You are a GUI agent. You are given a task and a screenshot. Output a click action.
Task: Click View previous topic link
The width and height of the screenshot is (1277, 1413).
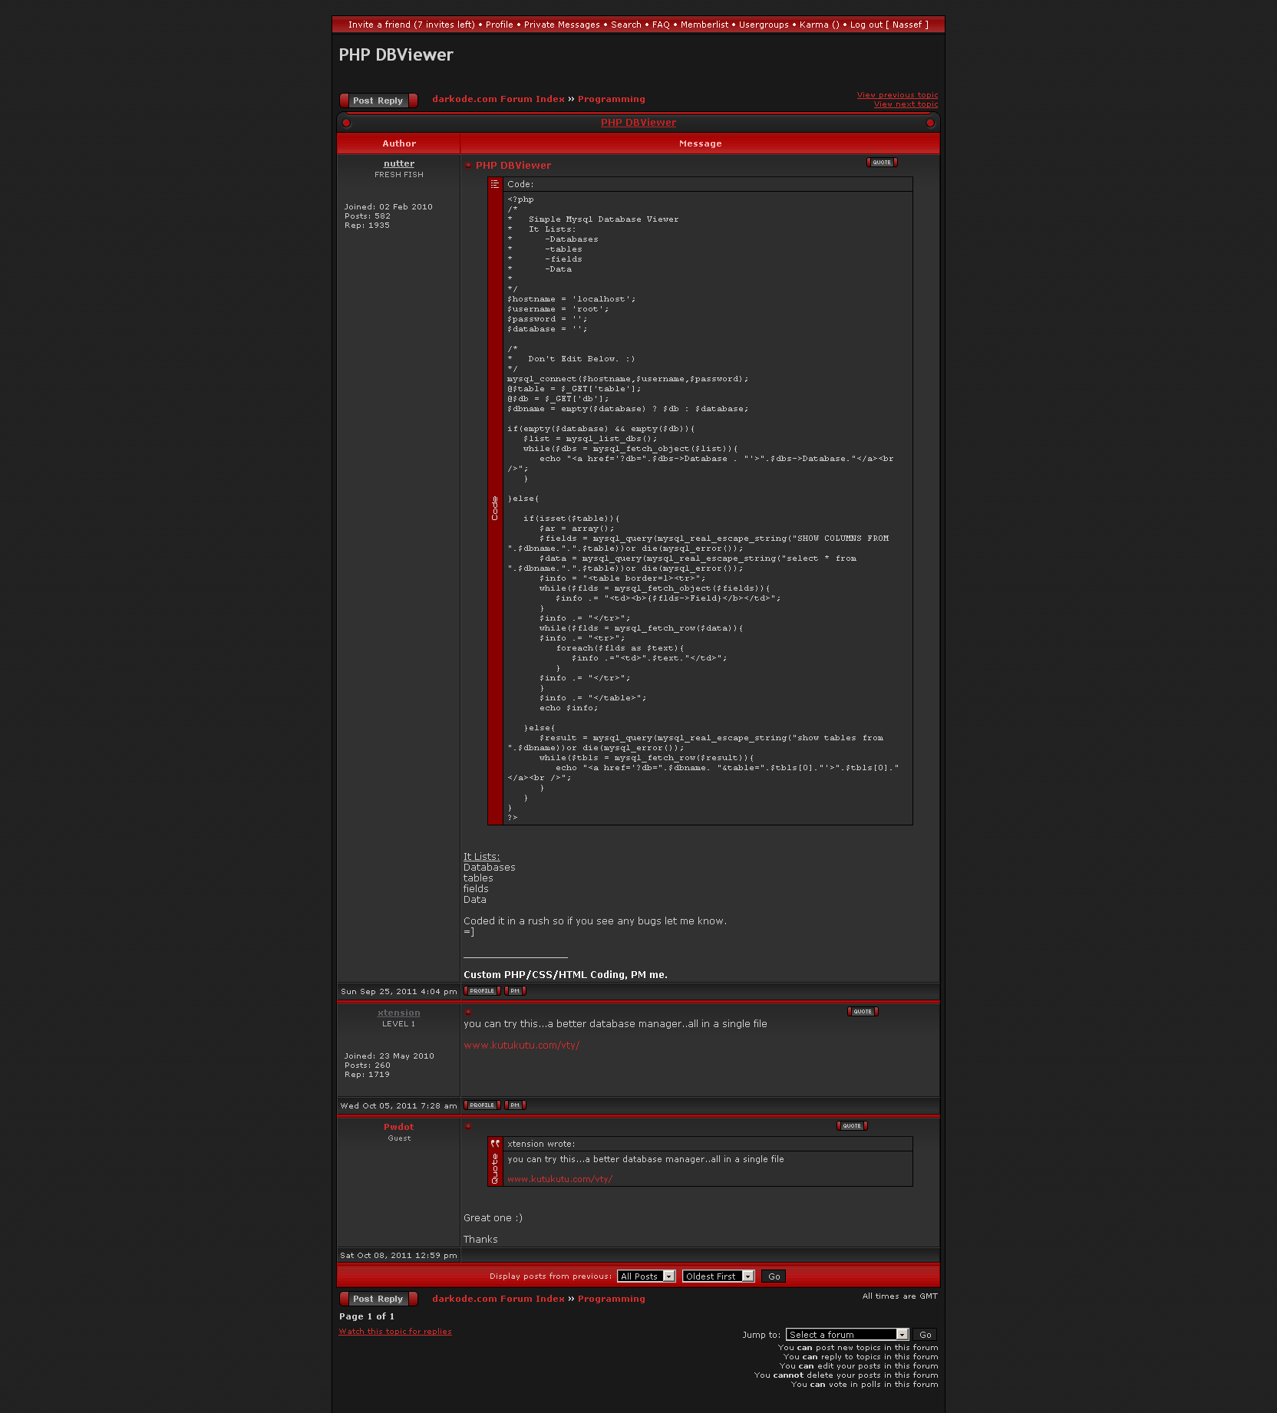tap(897, 95)
